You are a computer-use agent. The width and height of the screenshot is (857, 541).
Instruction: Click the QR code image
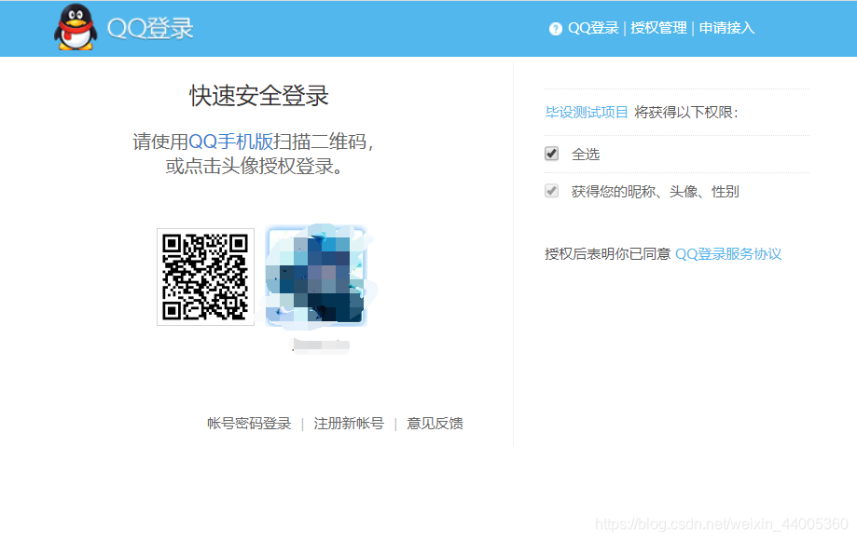click(205, 277)
